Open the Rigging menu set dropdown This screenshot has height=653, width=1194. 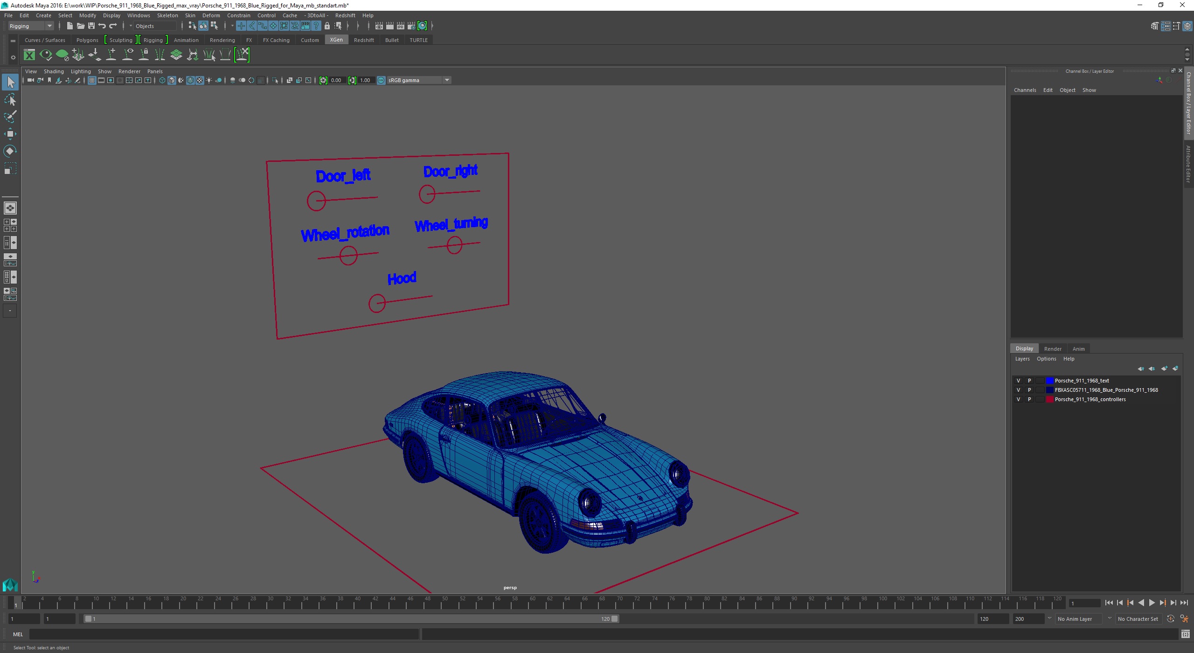31,26
